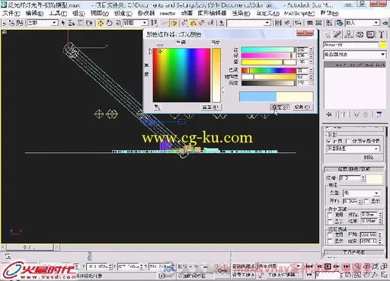Toggle Far Attenuation 使用 checkbox

(330, 235)
